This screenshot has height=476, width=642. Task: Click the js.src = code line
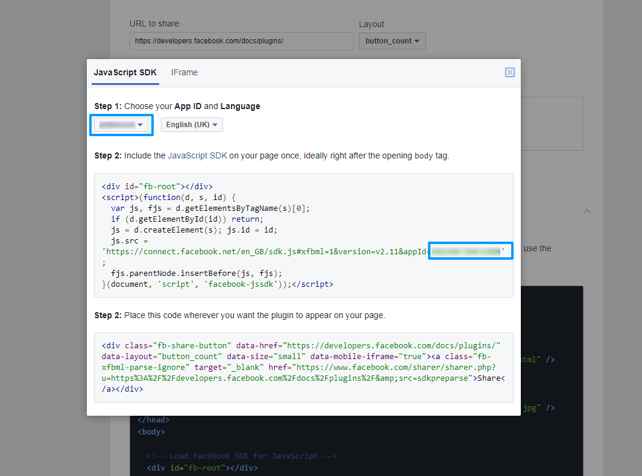click(130, 241)
